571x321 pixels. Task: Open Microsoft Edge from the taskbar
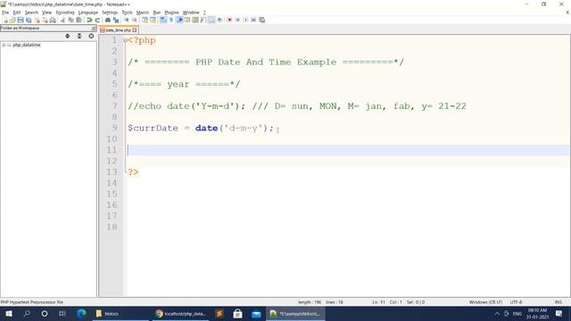tap(81, 313)
